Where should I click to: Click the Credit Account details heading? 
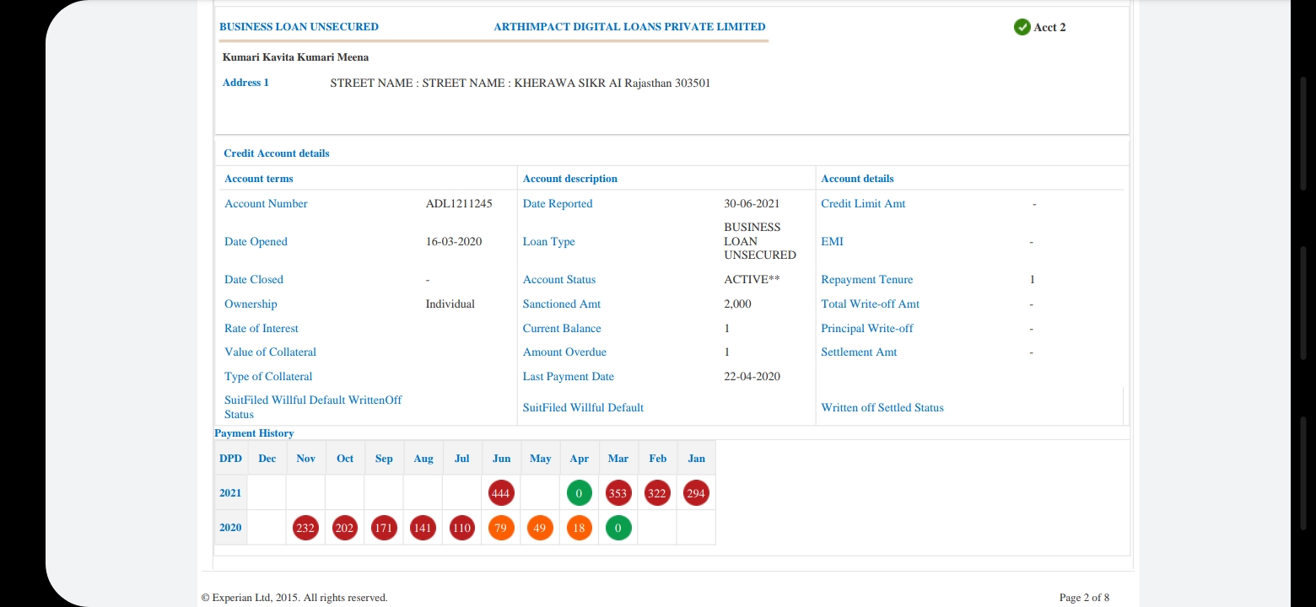277,153
